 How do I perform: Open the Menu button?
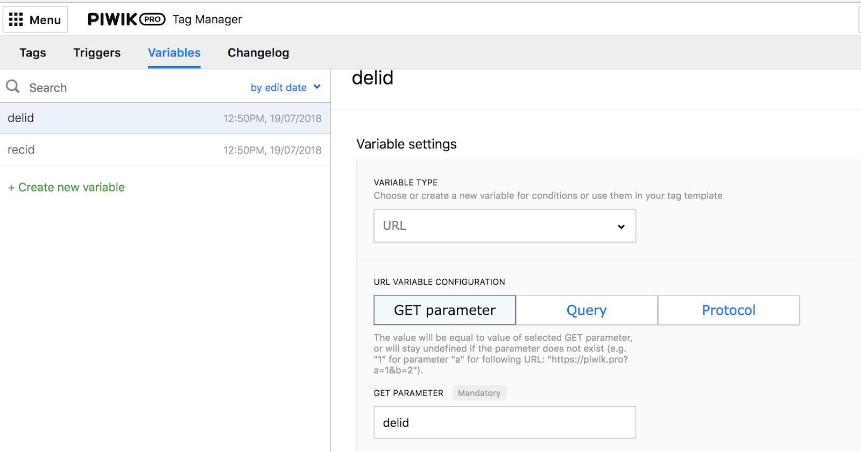tap(36, 19)
